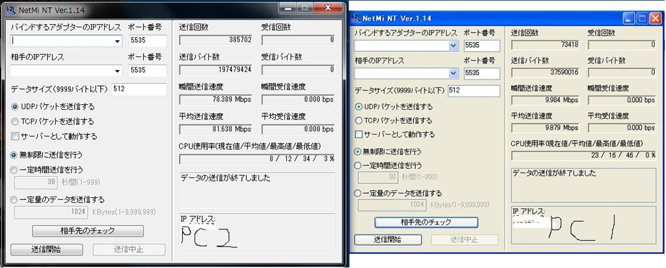Viewport: 666px width, 268px height.
Task: Click the data size 512 field in PC1 window
Action: pyautogui.click(x=474, y=91)
